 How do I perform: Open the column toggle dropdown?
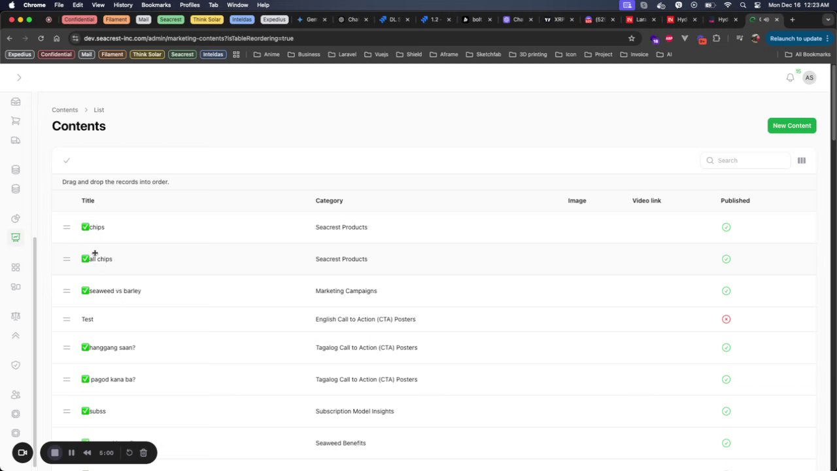802,160
